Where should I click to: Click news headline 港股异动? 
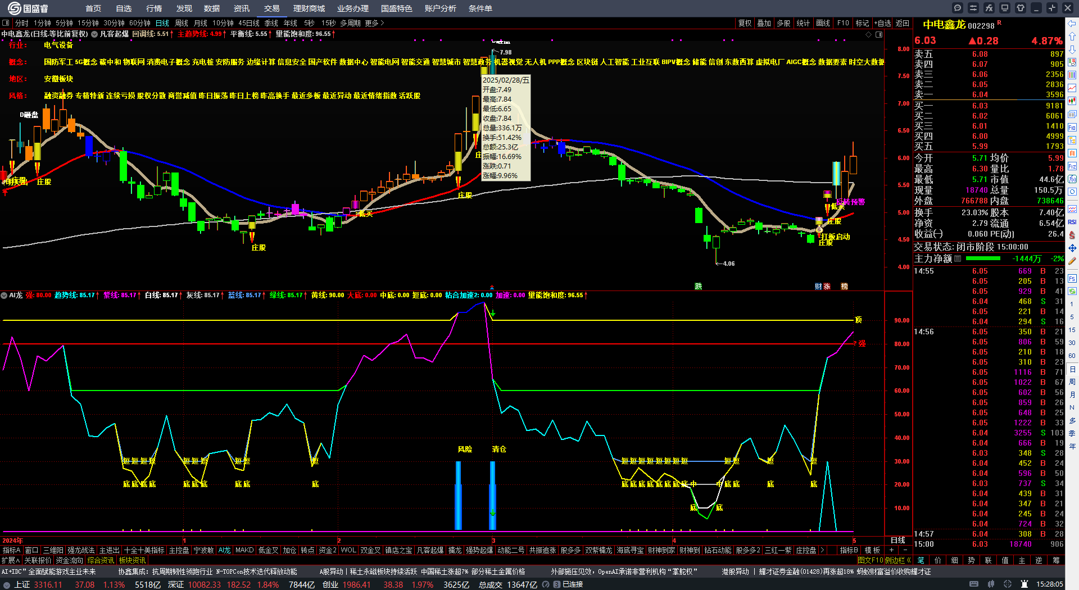(x=735, y=571)
